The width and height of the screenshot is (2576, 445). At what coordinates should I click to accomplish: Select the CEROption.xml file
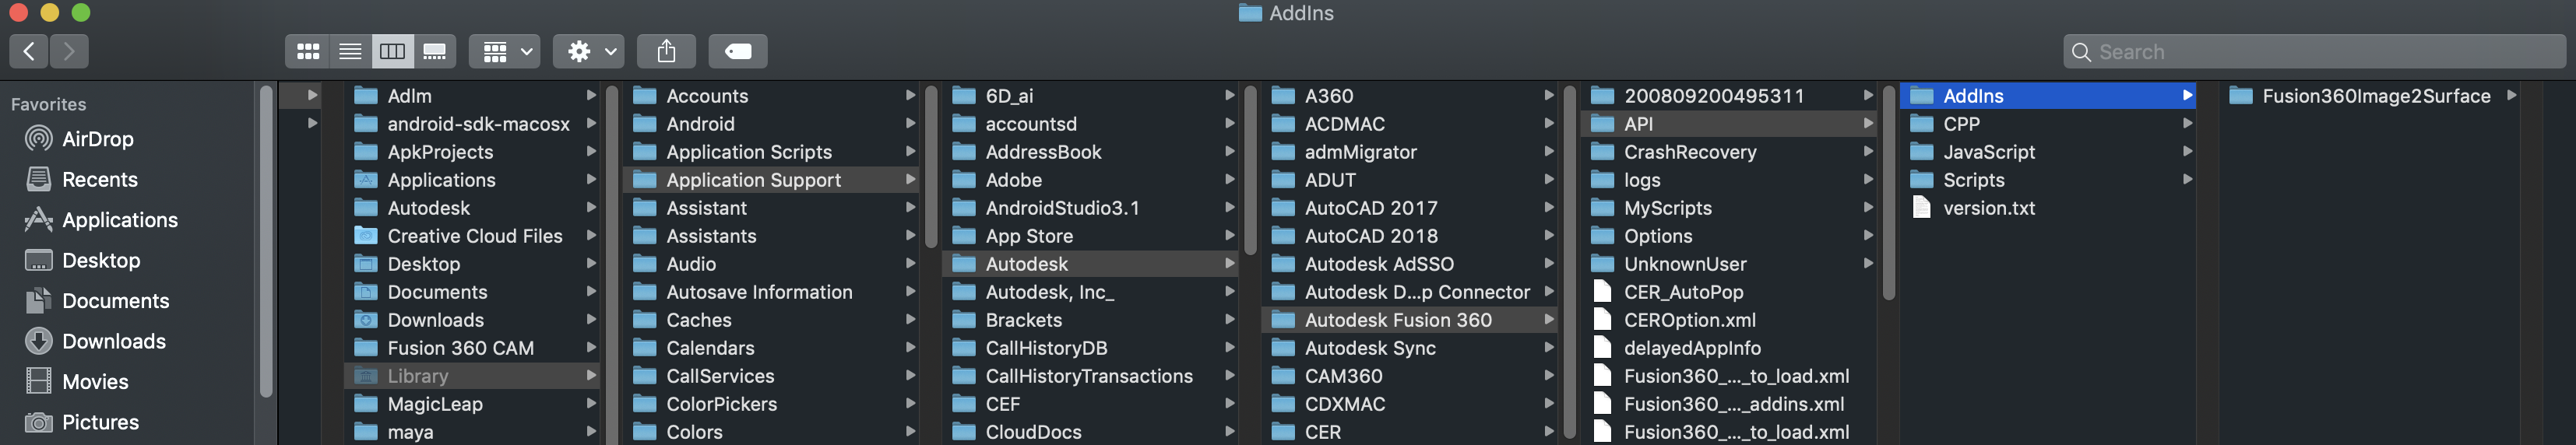[x=1728, y=320]
